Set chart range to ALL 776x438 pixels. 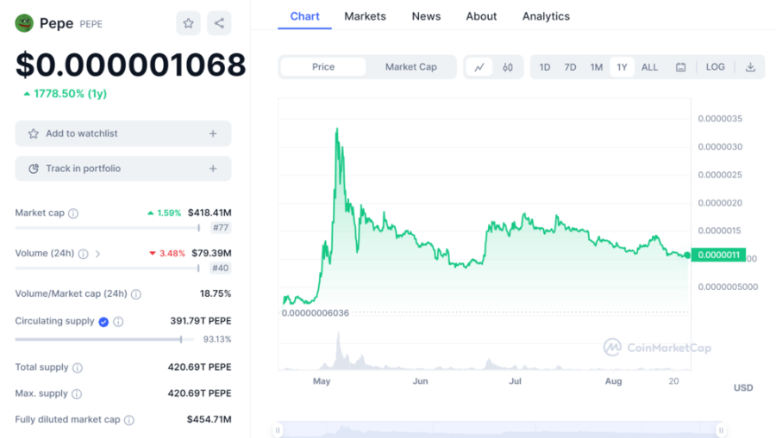pos(650,67)
